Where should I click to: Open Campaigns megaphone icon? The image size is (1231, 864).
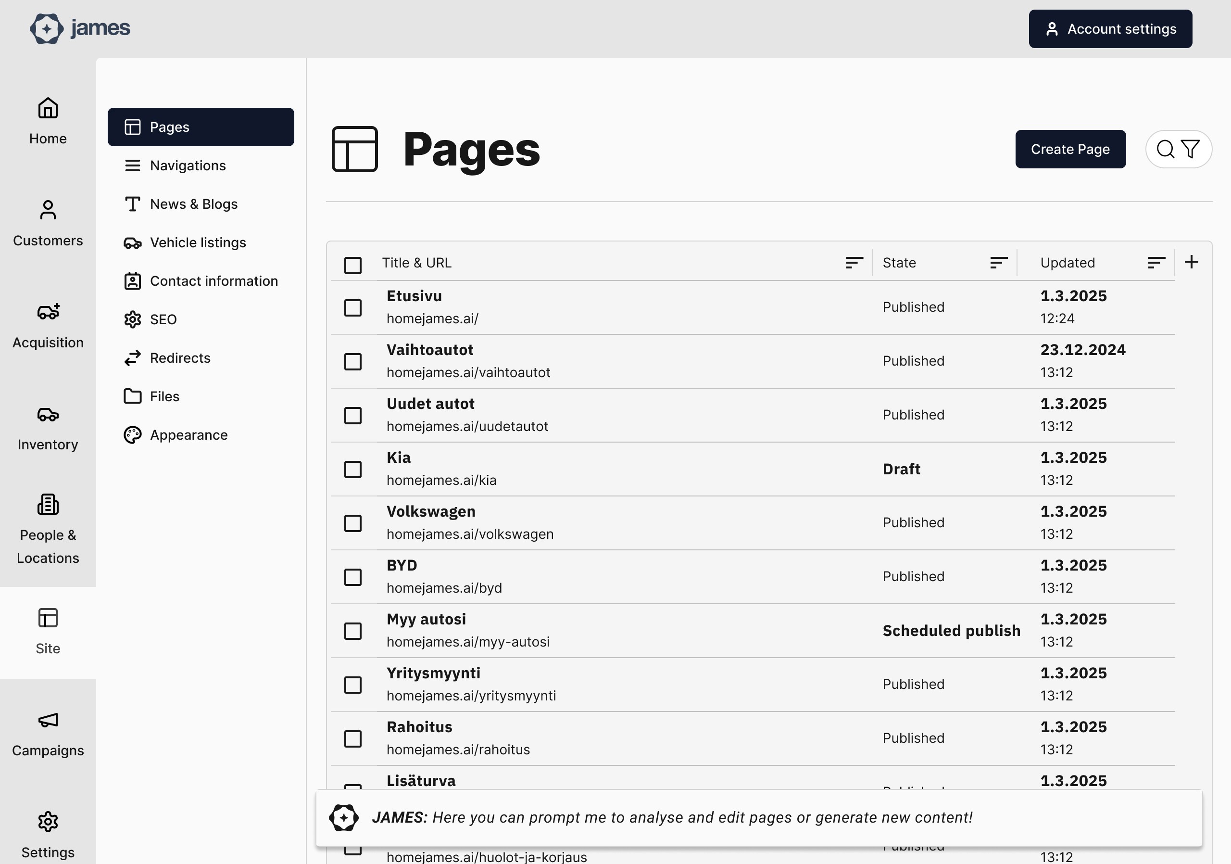[48, 720]
